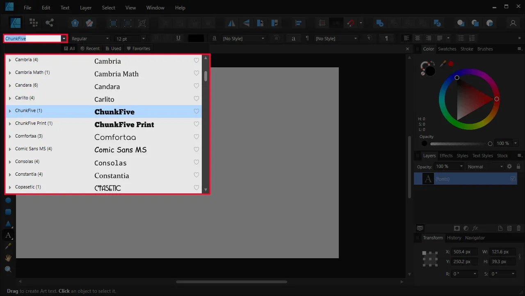Open the Regular font style dropdown
This screenshot has height=296, width=525.
click(x=107, y=39)
